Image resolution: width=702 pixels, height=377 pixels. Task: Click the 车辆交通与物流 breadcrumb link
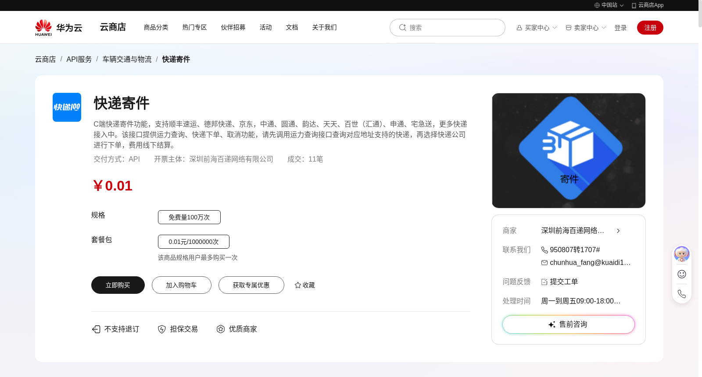click(x=127, y=59)
